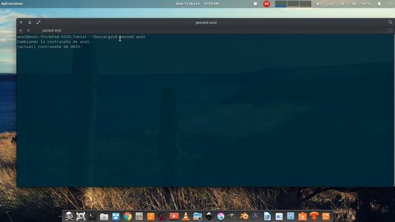Open the Aplicaciones menu

click(x=12, y=4)
